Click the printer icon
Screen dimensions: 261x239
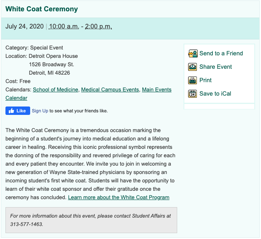pos(193,81)
